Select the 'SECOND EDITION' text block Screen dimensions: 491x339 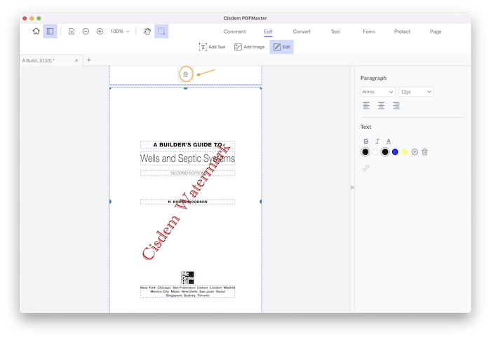tap(187, 173)
